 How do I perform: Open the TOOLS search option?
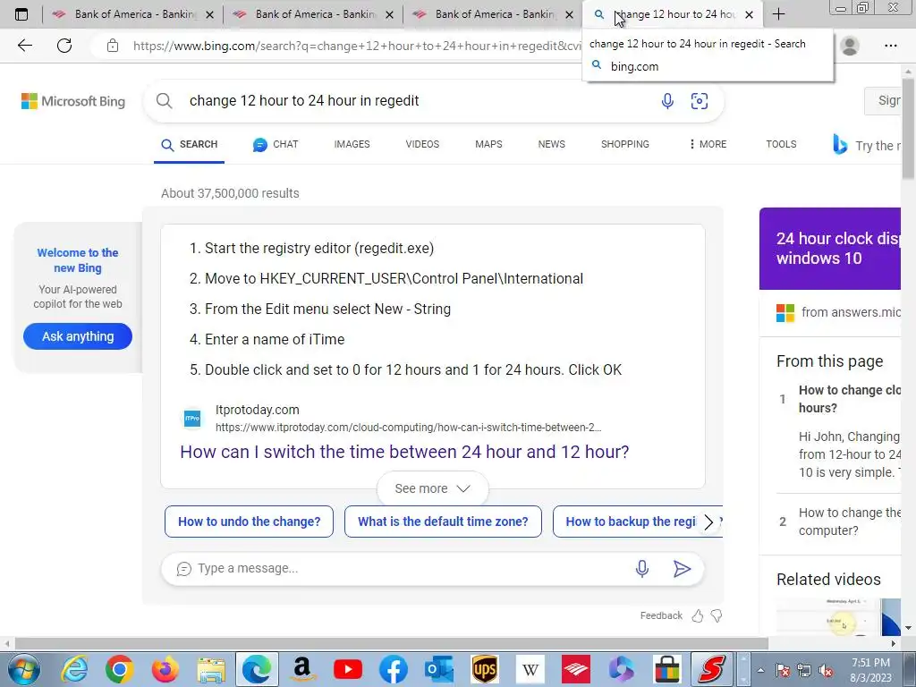(x=781, y=144)
